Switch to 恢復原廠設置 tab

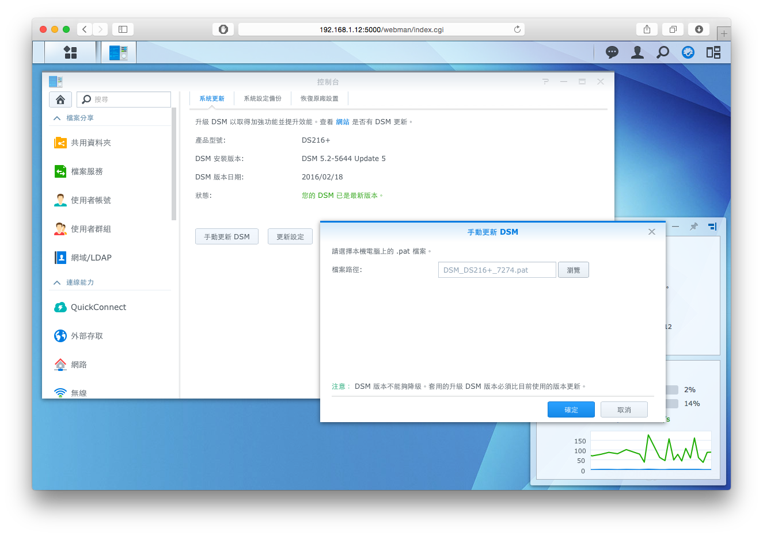[x=320, y=99]
